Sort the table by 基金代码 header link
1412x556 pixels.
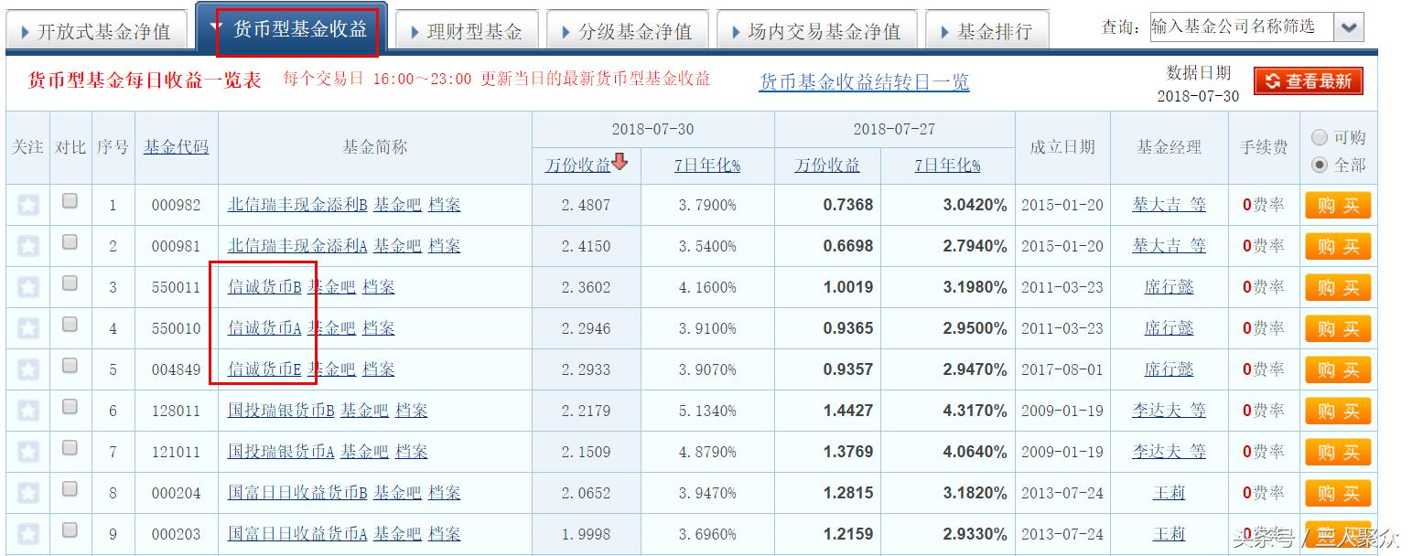point(176,146)
